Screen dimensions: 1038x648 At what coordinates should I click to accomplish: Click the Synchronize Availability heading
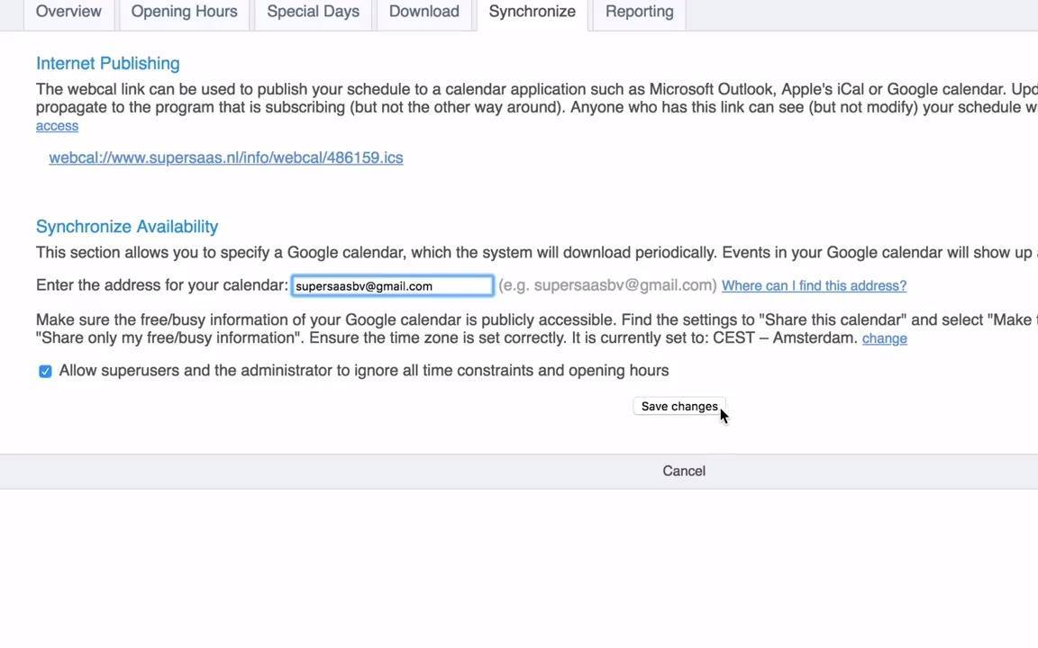click(127, 226)
